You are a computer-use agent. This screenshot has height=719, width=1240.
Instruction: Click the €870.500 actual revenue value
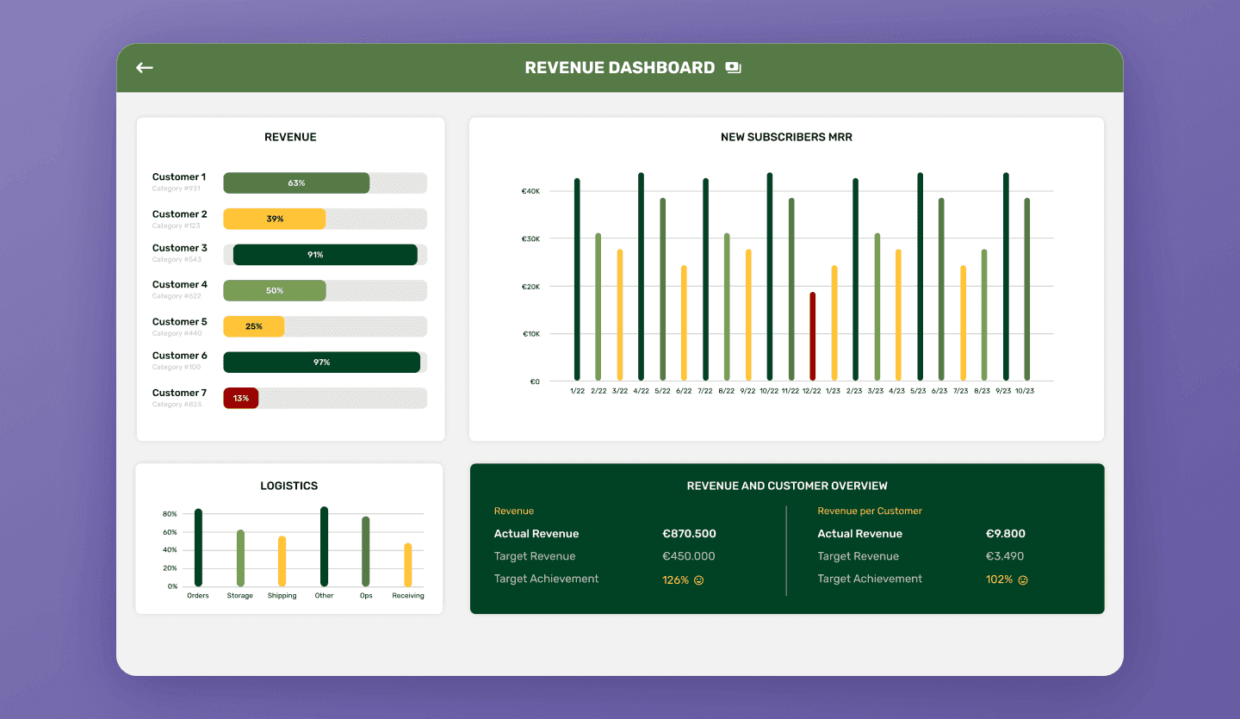[x=689, y=534]
